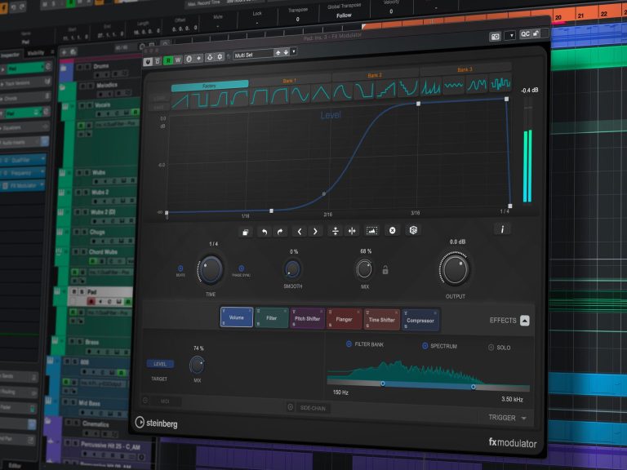Click the copy curve icon
Viewport: 627px width, 470px height.
click(245, 232)
